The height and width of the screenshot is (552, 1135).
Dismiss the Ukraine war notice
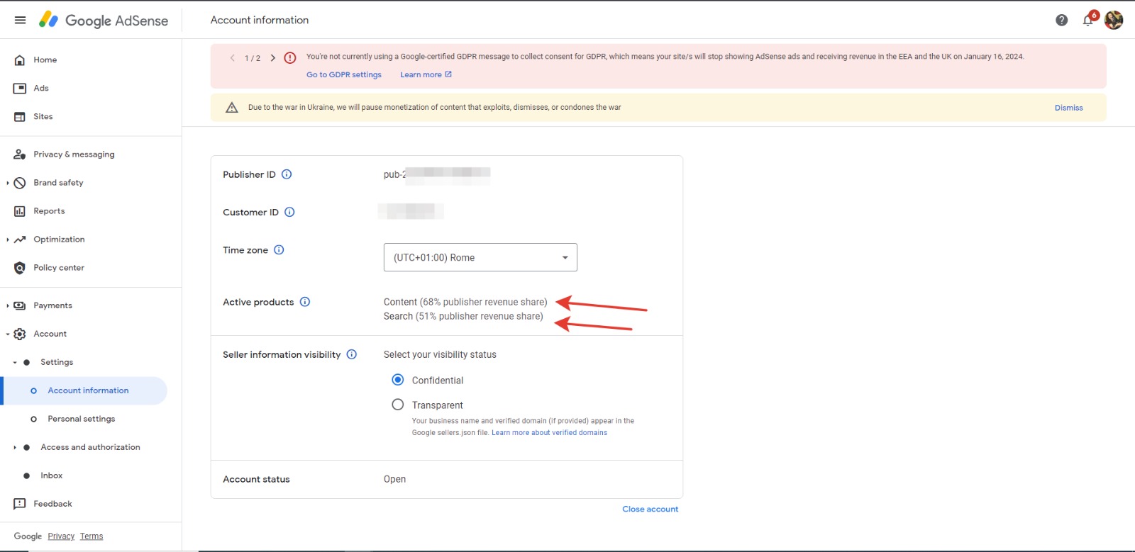(1068, 108)
